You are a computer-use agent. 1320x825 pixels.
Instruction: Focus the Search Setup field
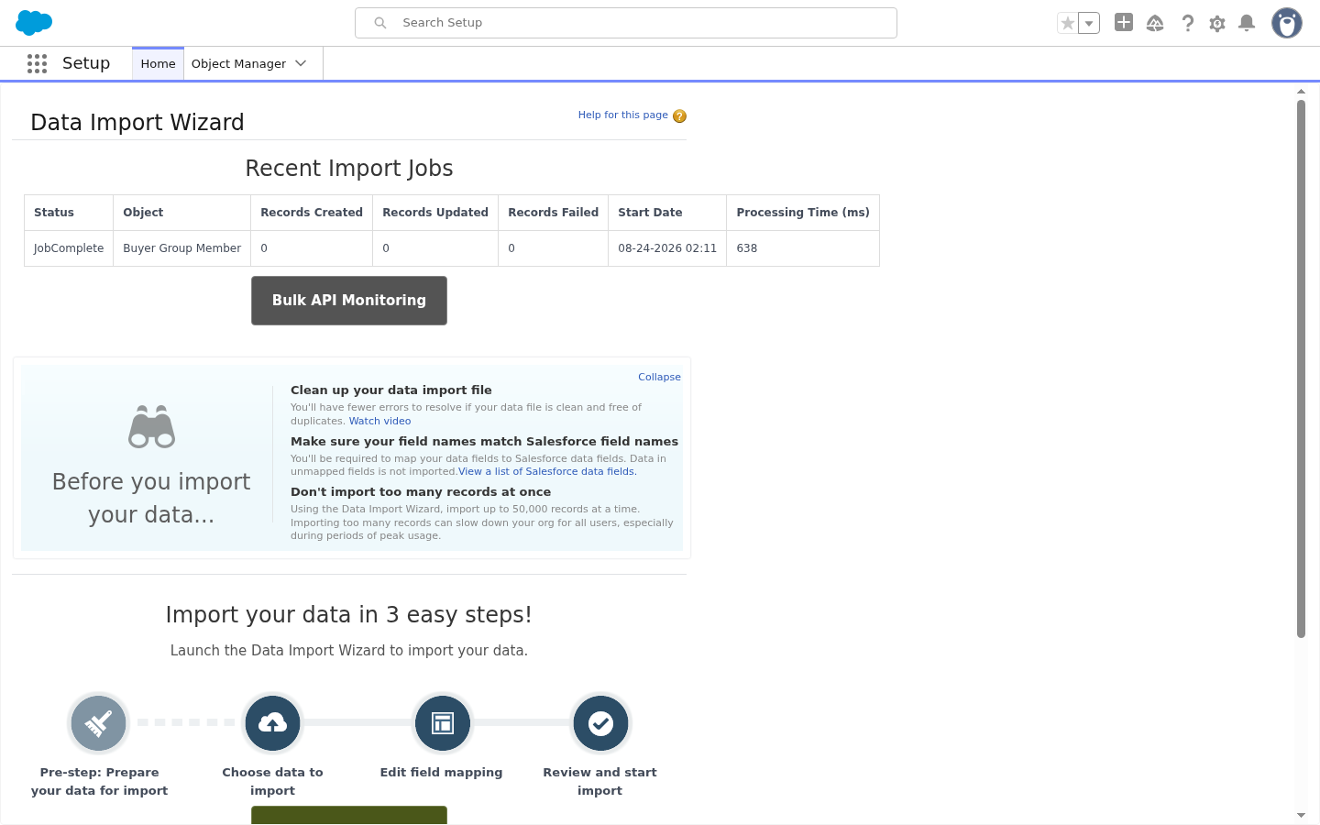[626, 23]
